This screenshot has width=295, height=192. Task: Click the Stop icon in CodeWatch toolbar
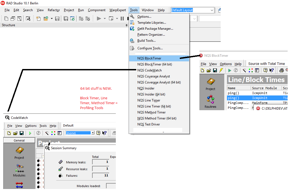pos(39,133)
